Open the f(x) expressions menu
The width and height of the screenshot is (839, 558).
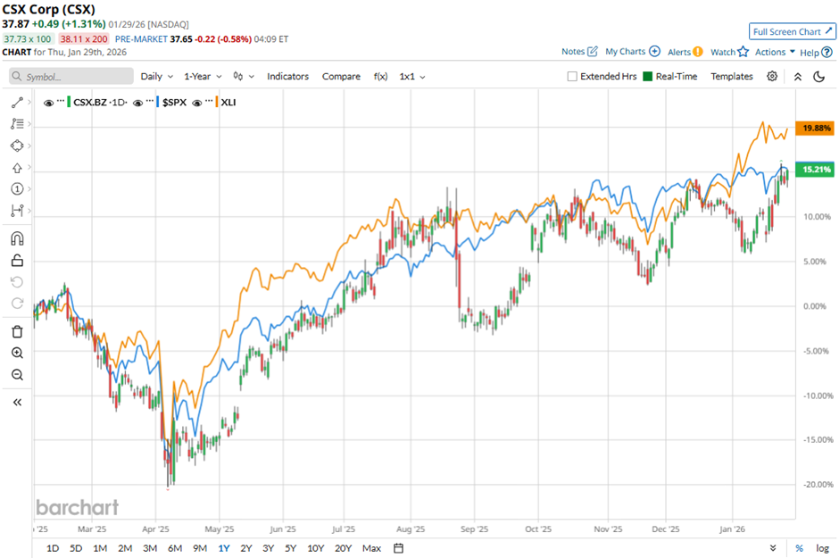coord(380,77)
